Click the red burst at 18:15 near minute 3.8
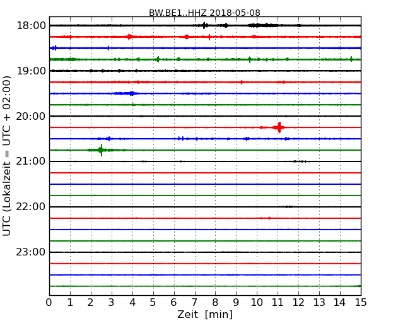 (129, 37)
